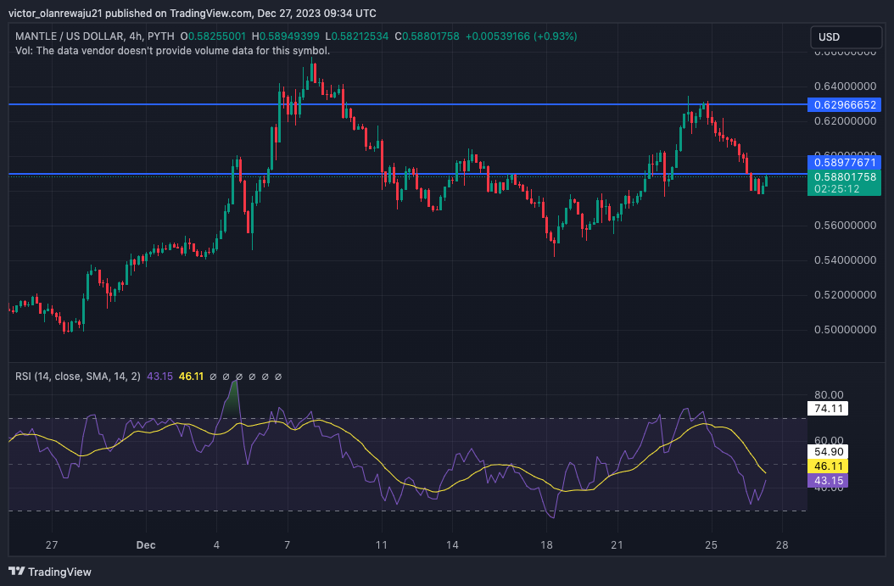
Task: Click the 02:25:12 candle countdown timer
Action: 836,188
